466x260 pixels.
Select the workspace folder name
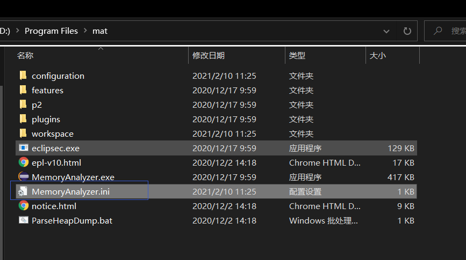click(53, 134)
